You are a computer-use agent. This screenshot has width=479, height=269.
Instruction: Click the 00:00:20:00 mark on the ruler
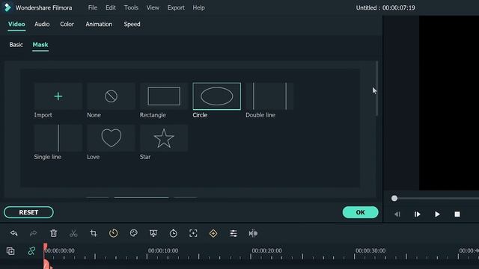tap(266, 251)
